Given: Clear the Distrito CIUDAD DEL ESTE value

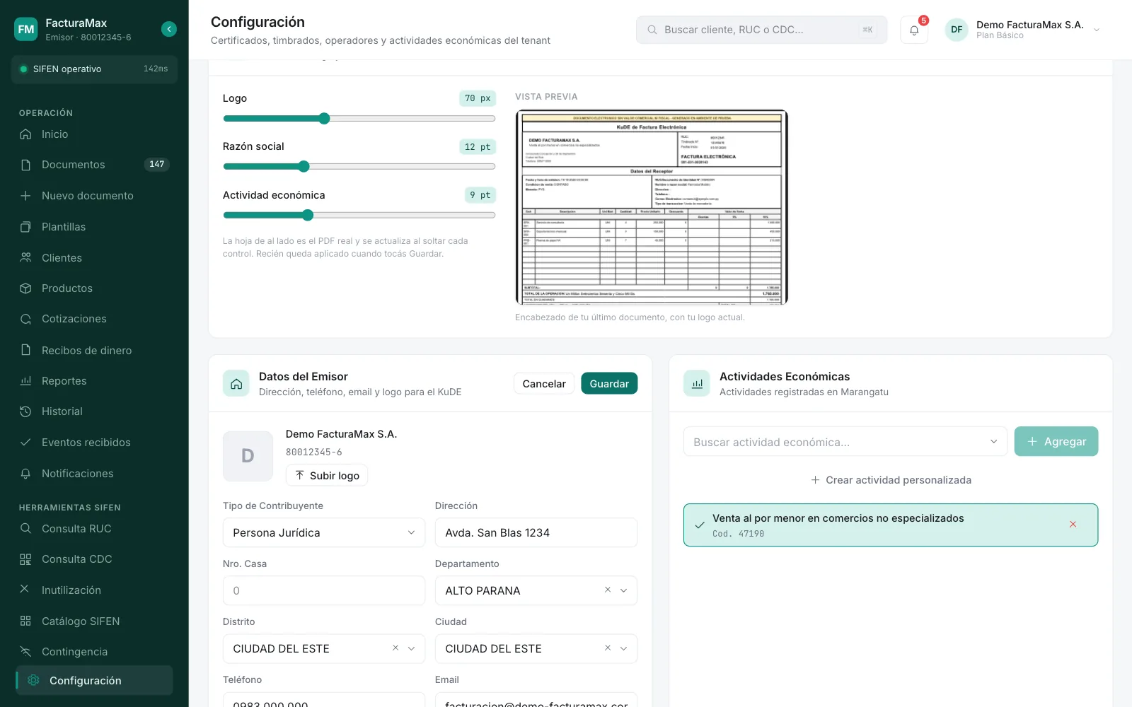Looking at the screenshot, I should (395, 648).
